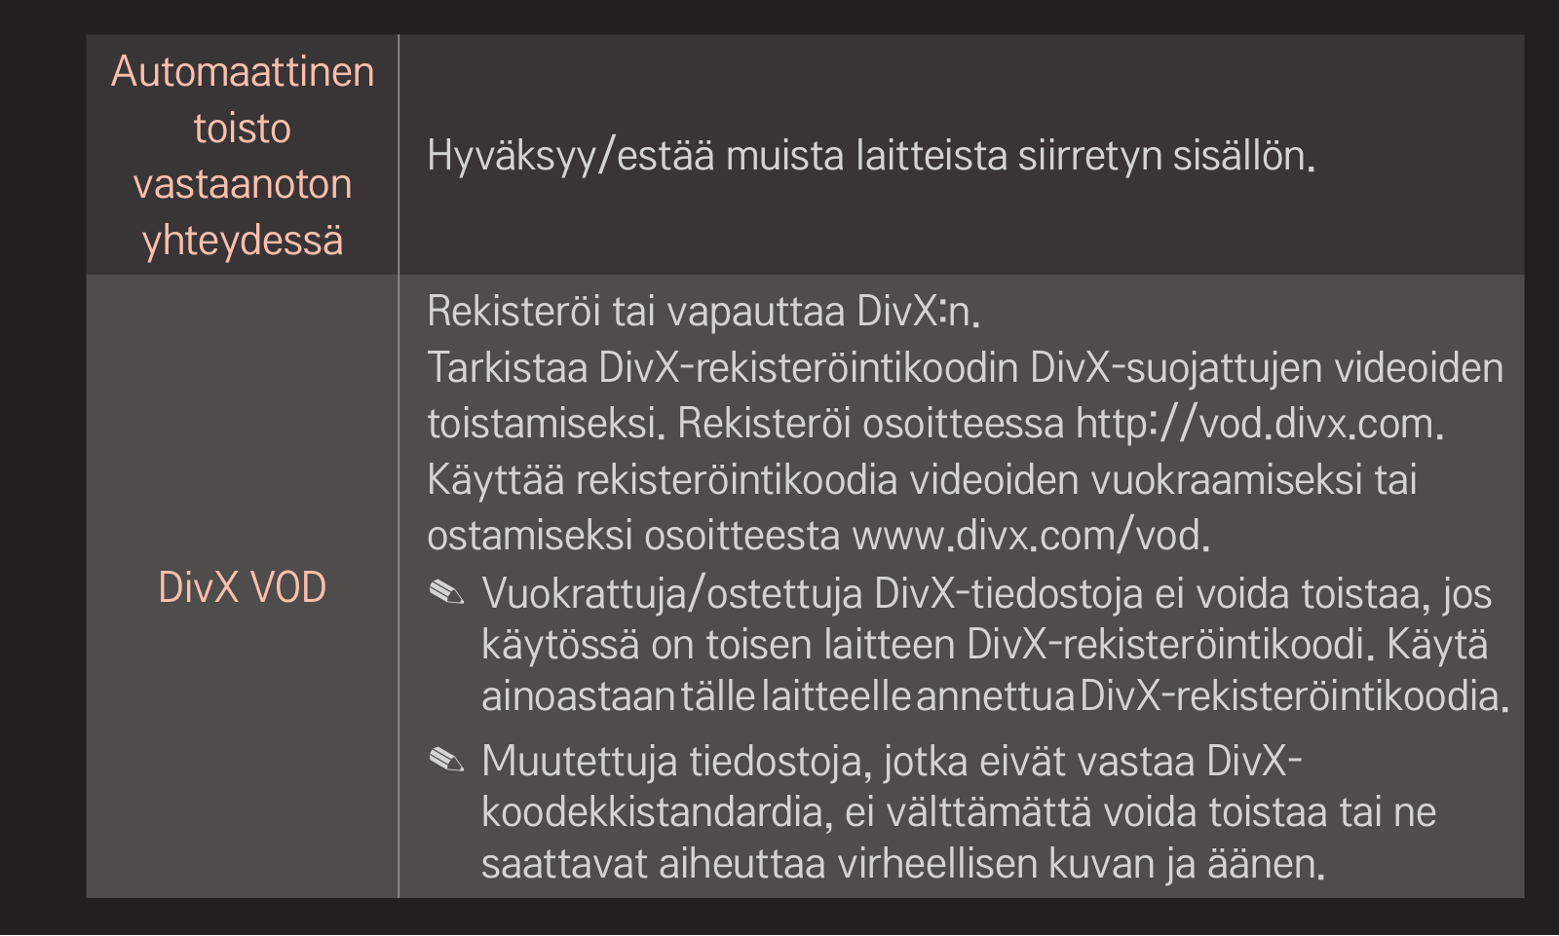The width and height of the screenshot is (1559, 936).
Task: Click 'toistamiseksi. Rekisteröi osoitteessa' text
Action: coord(745,424)
